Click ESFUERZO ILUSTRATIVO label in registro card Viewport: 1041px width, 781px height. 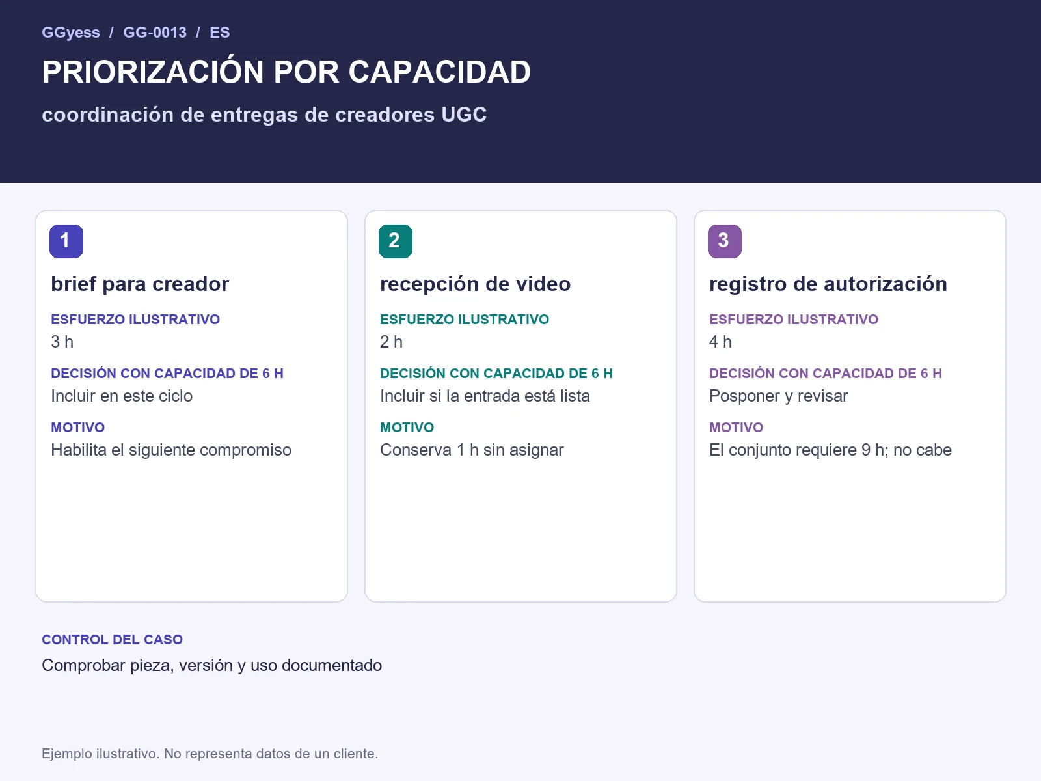[x=794, y=320]
